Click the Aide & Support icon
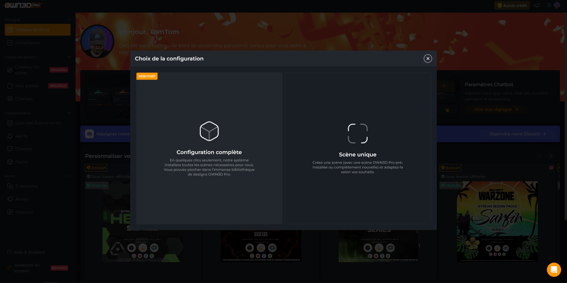This screenshot has height=283, width=567. pyautogui.click(x=9, y=252)
